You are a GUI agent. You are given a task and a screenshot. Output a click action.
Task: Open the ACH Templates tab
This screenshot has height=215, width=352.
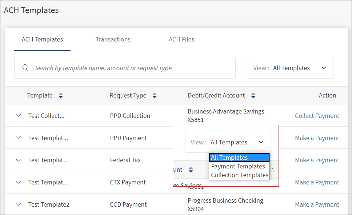[42, 39]
